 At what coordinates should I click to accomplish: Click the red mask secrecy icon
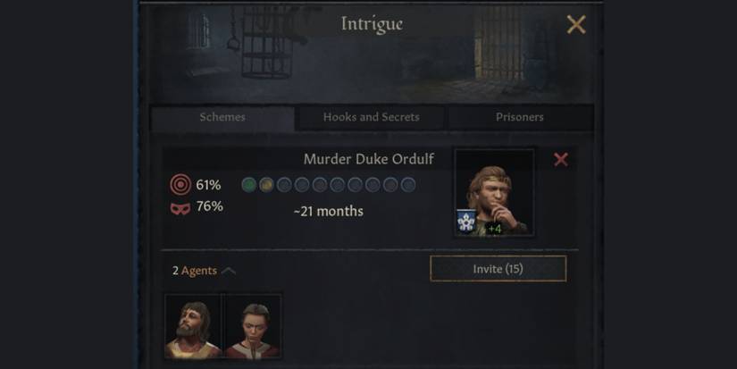[180, 208]
